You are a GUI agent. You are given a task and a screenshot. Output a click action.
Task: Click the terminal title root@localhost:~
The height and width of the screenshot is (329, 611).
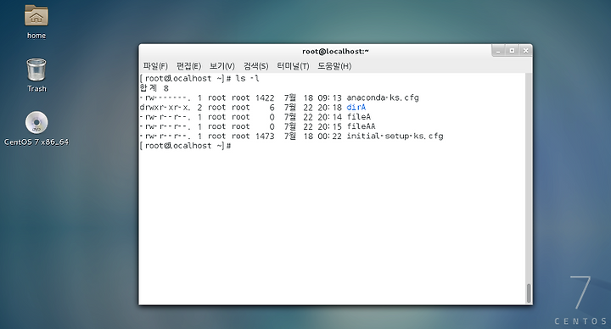335,52
